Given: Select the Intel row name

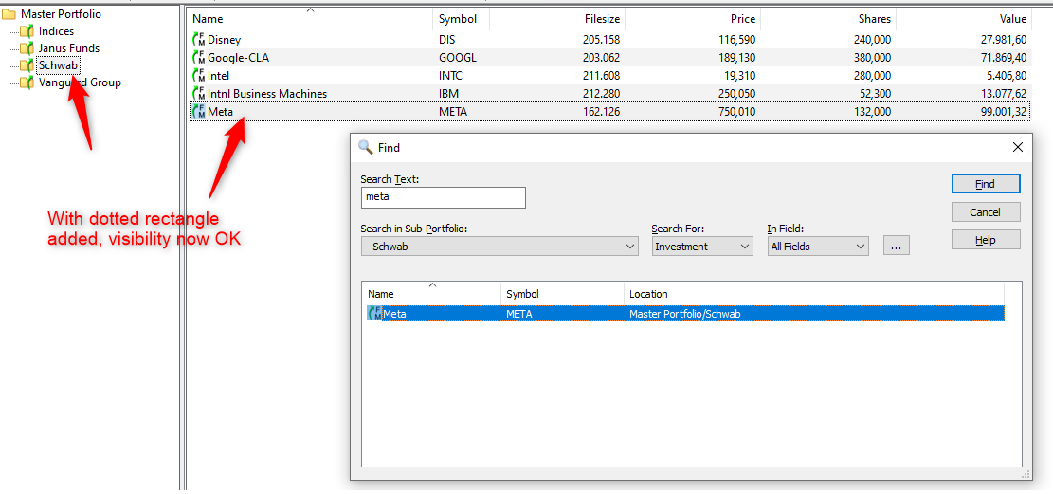Looking at the screenshot, I should (218, 76).
